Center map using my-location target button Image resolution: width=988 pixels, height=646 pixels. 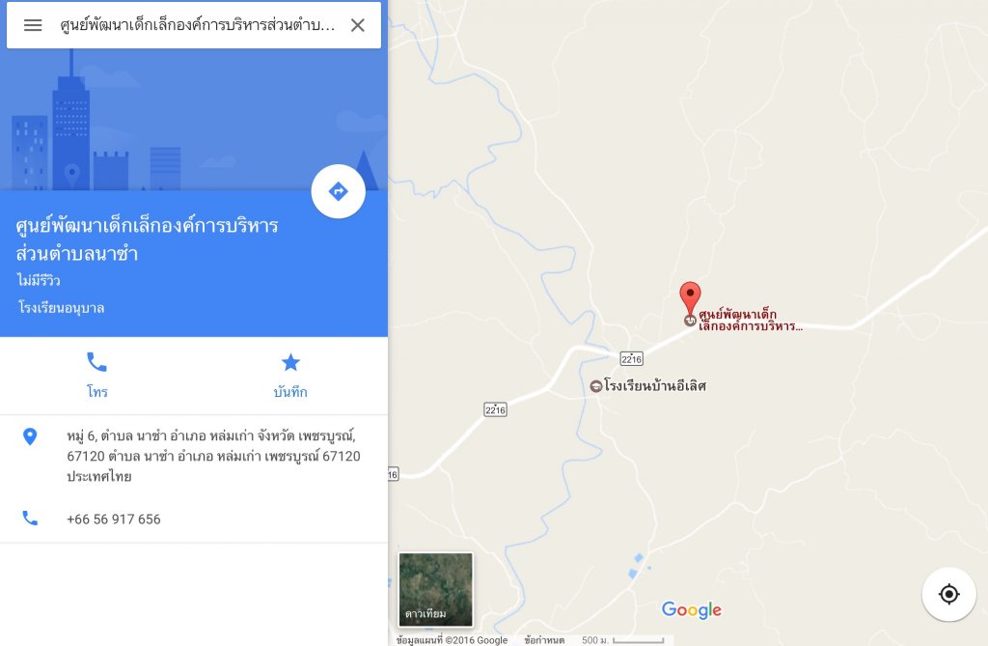pyautogui.click(x=949, y=594)
